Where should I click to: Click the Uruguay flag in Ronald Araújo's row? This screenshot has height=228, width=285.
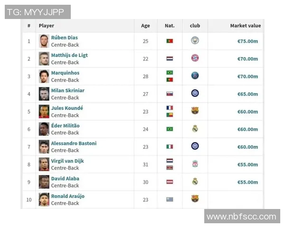[x=170, y=199]
